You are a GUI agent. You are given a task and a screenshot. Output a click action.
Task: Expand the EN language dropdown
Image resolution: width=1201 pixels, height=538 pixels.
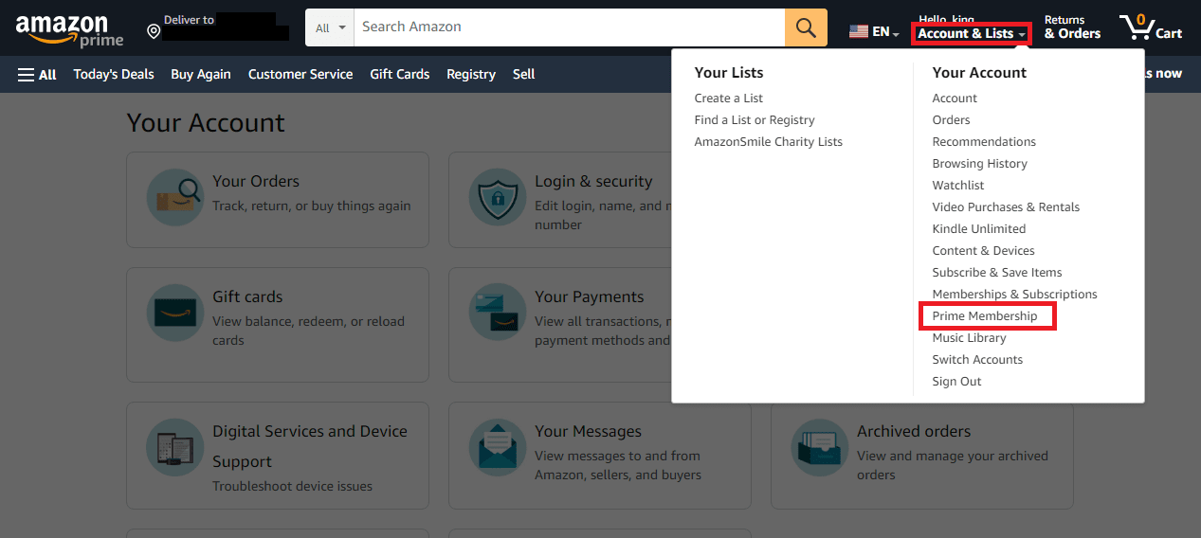[885, 32]
